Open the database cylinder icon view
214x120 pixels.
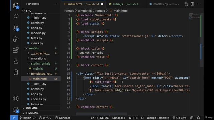coord(16,72)
